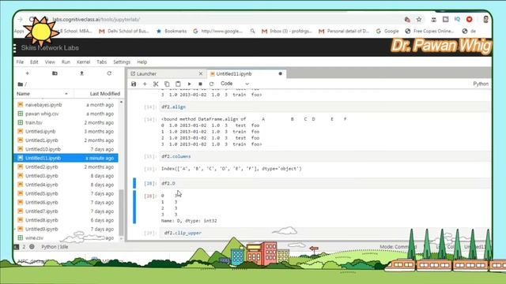The height and width of the screenshot is (284, 506).
Task: Open a new launcher with the plus icon
Action: pyautogui.click(x=28, y=73)
